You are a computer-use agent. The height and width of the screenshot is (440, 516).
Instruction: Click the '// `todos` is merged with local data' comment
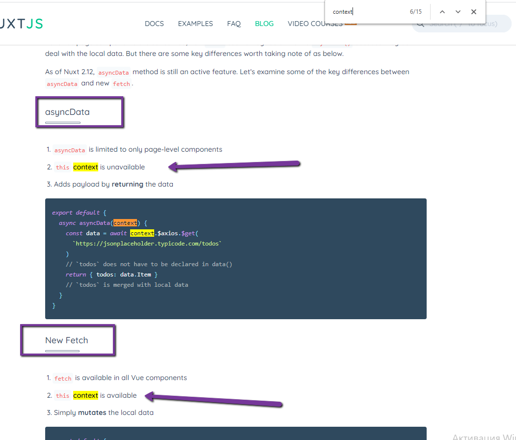[127, 285]
